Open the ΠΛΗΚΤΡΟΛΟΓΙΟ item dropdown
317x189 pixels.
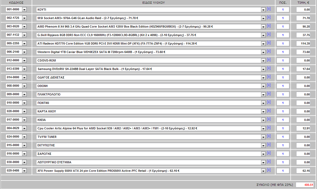click(263, 95)
